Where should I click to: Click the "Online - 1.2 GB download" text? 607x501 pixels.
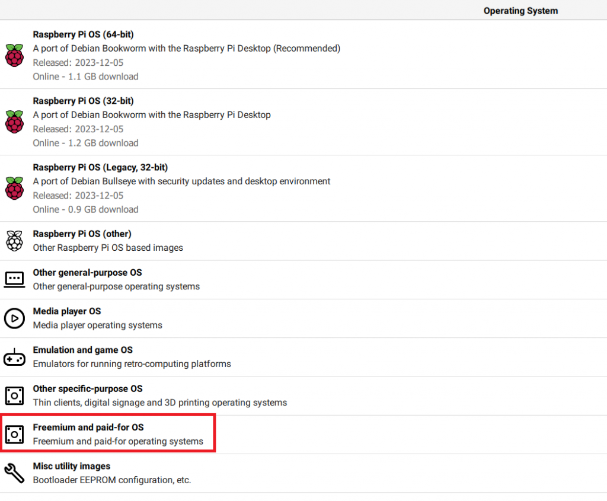(85, 143)
